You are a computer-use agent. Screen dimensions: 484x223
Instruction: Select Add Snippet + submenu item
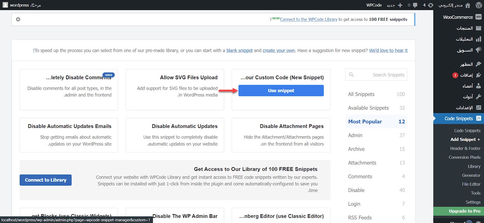(x=465, y=140)
